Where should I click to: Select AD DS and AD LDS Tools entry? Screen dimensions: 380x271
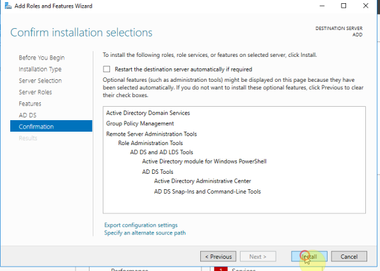162,152
